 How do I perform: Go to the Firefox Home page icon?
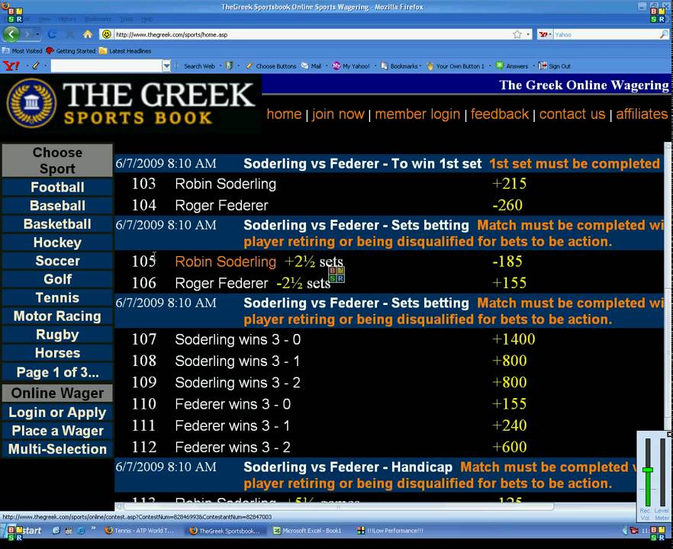88,34
